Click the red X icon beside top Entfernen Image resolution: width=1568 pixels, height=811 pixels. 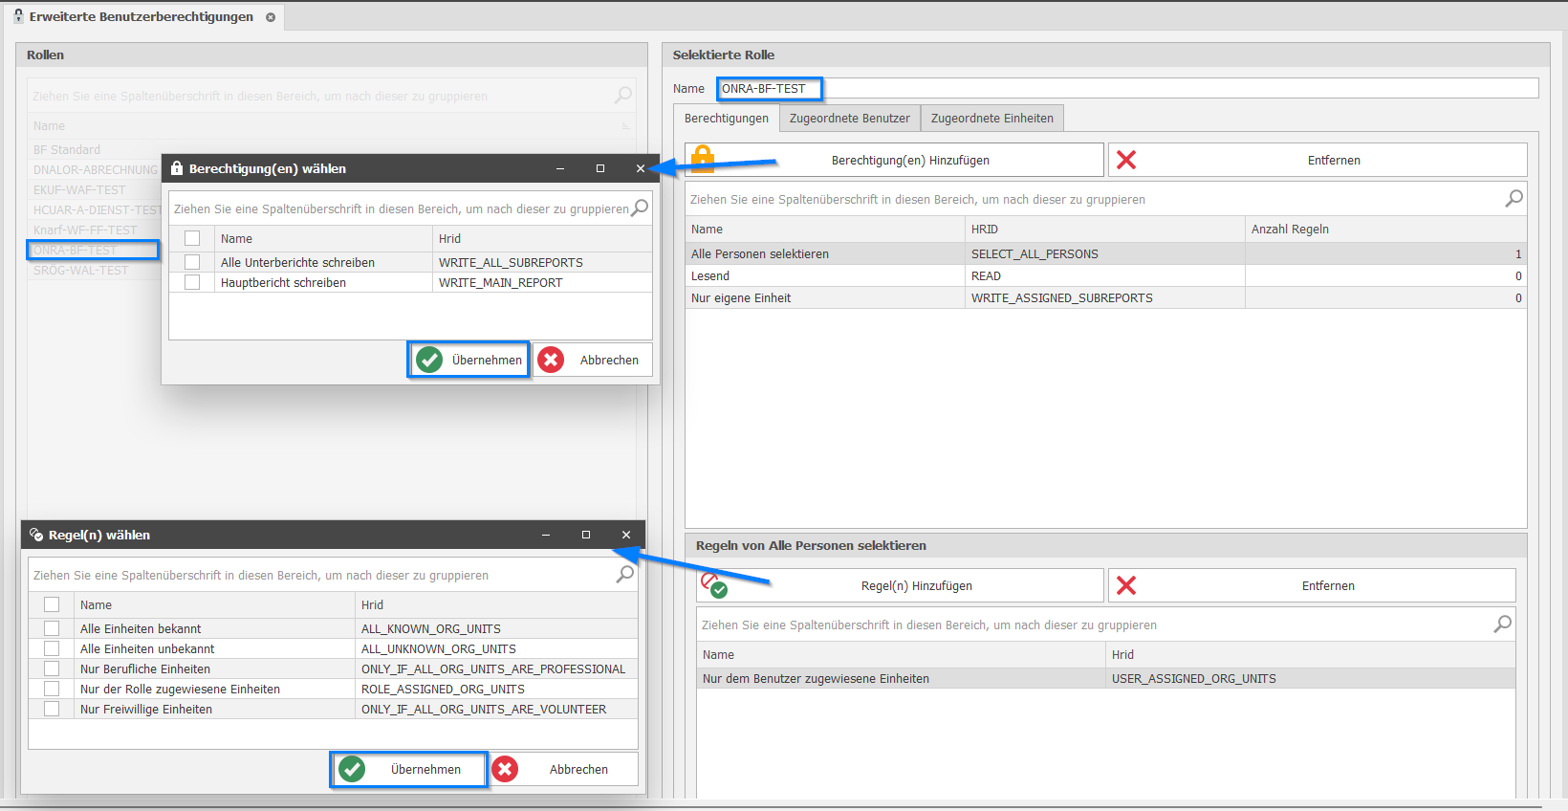click(x=1126, y=160)
